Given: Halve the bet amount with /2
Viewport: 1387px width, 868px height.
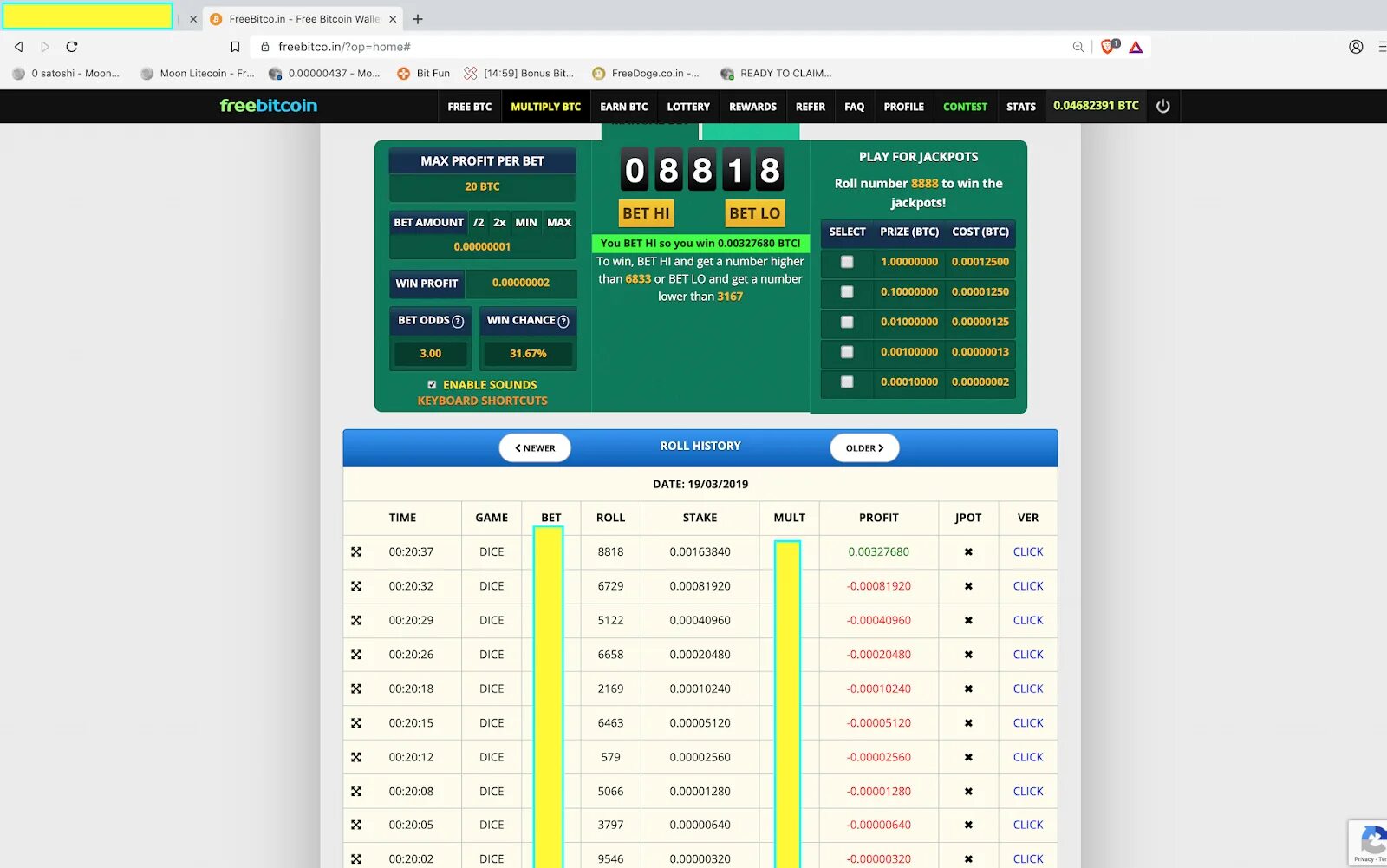Looking at the screenshot, I should [479, 223].
